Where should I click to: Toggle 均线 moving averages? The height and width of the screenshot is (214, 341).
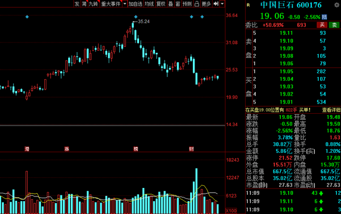[149, 4]
